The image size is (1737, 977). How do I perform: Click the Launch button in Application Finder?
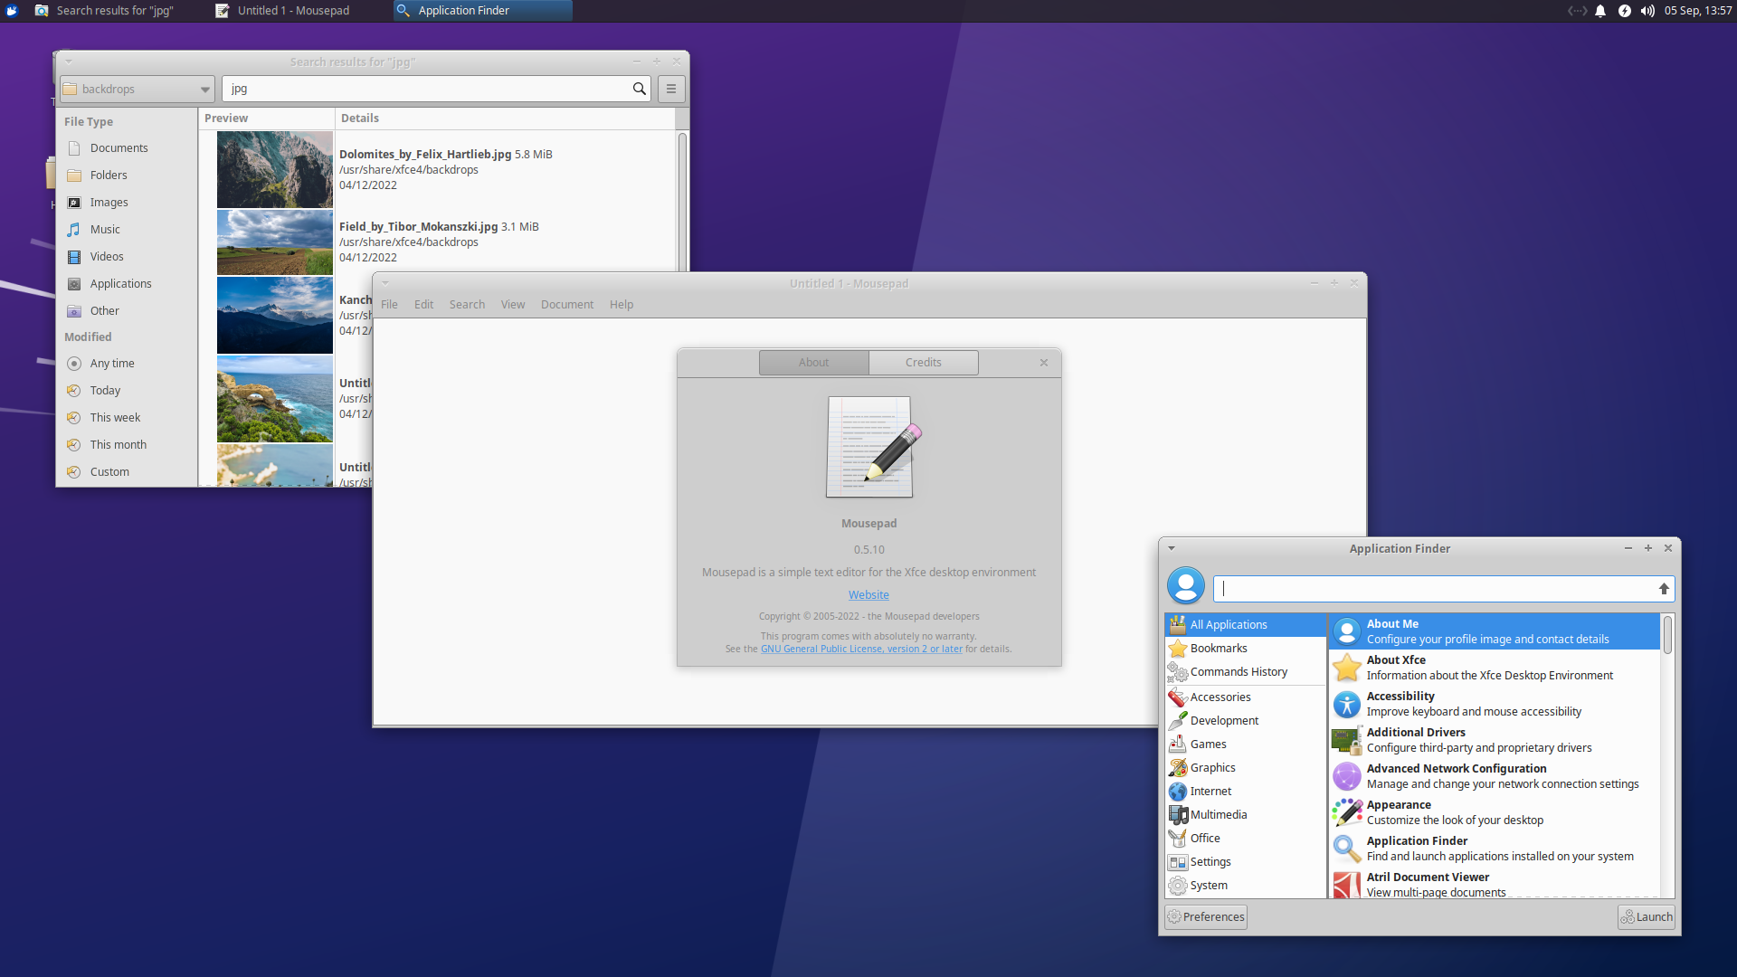click(x=1647, y=916)
